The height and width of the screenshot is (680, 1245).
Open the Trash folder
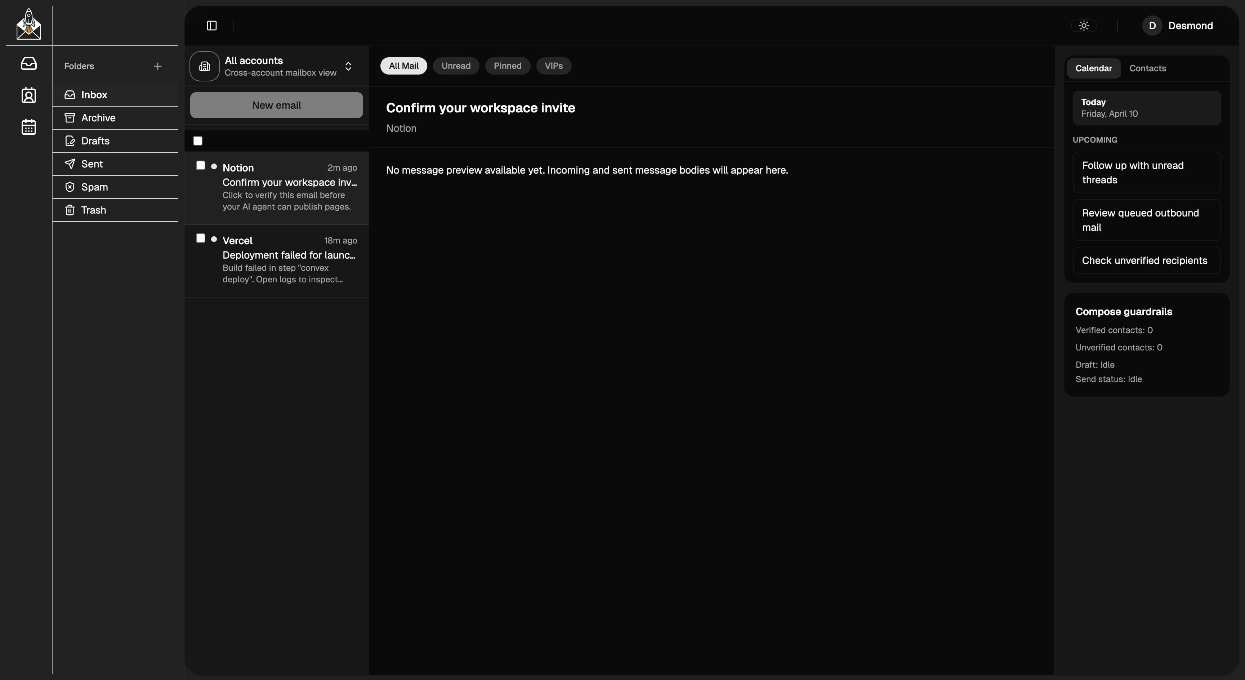coord(93,210)
